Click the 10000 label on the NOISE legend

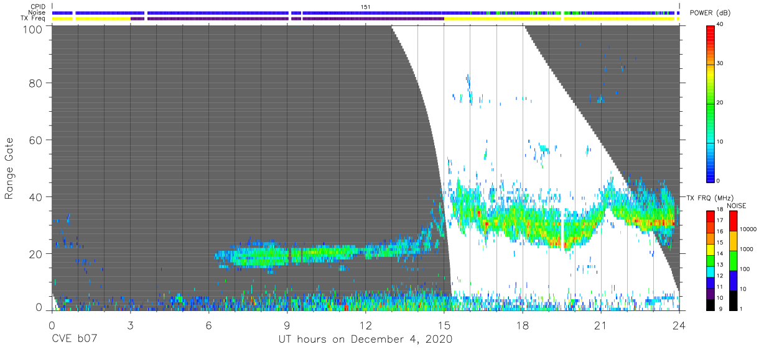click(x=749, y=229)
